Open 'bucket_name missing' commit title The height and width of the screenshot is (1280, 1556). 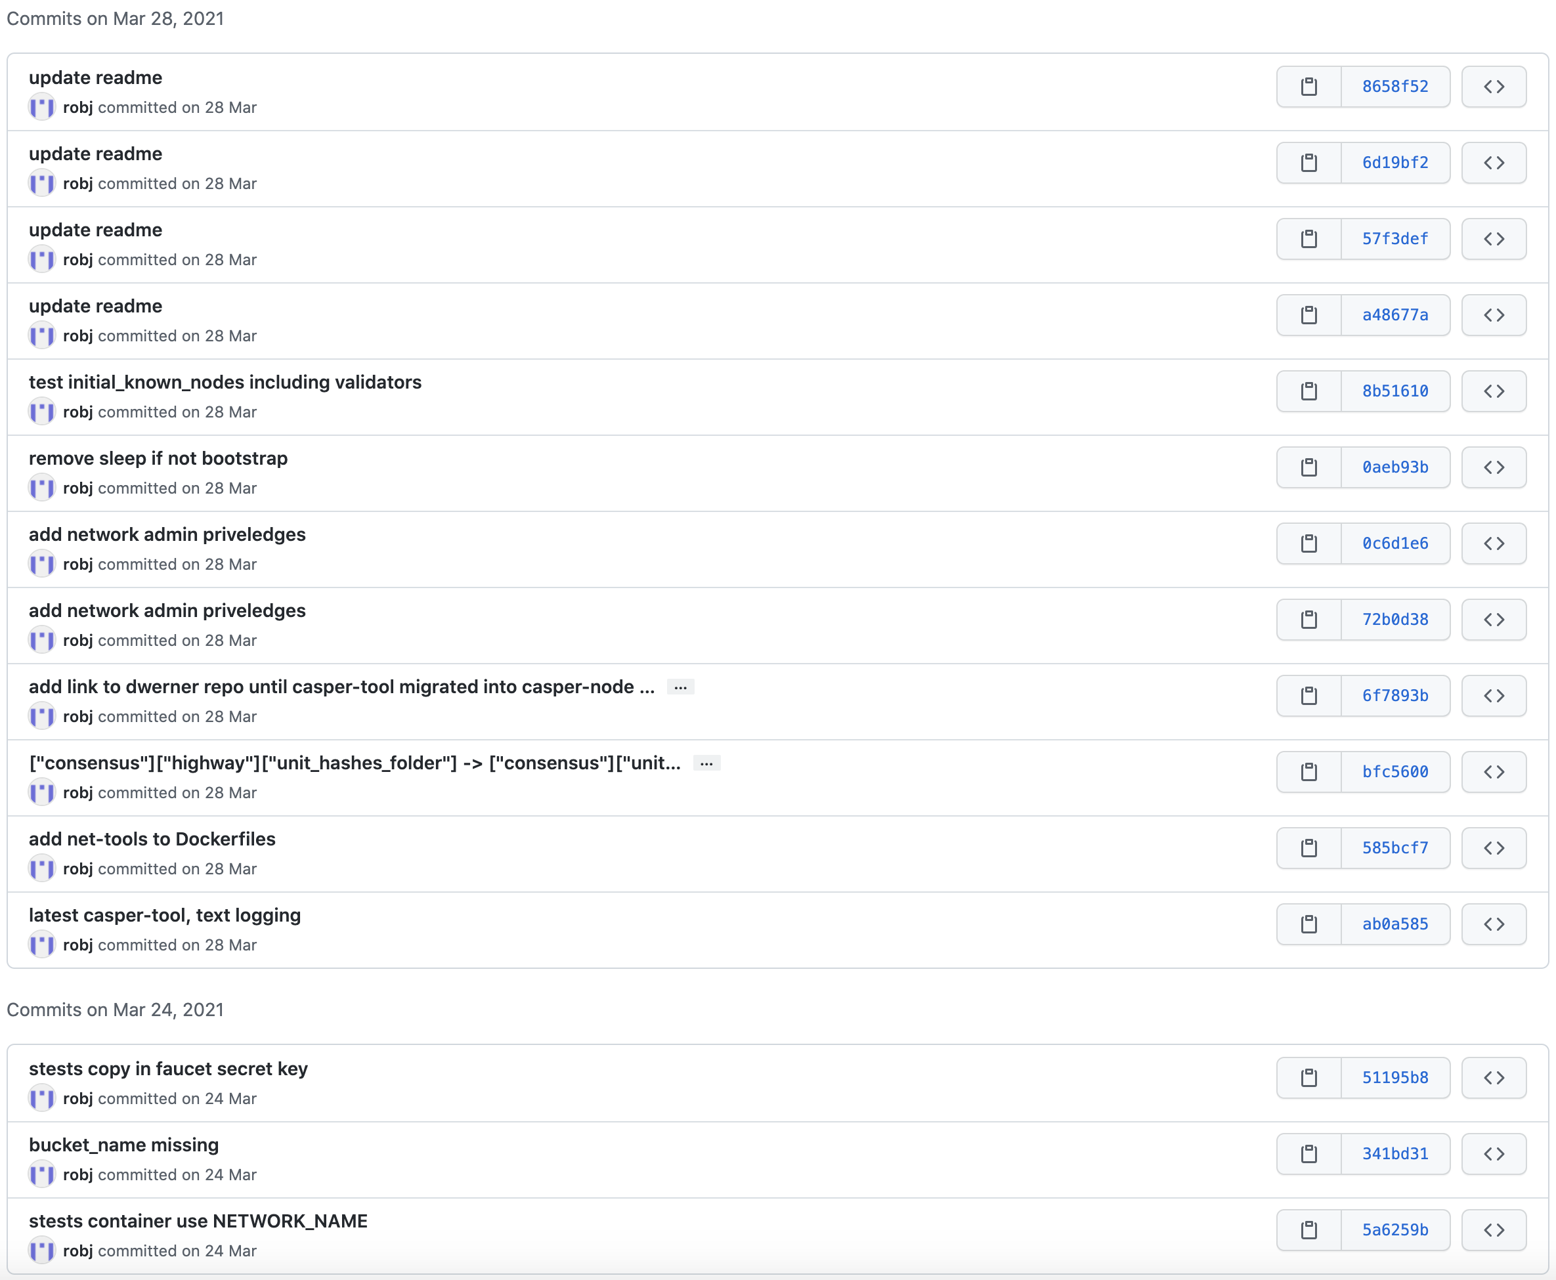(x=124, y=1145)
